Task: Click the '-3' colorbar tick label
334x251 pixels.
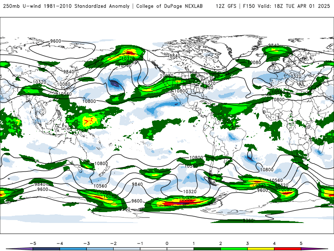Action: pos(86,243)
